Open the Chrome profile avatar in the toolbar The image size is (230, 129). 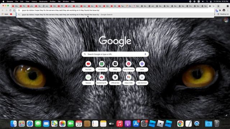[224, 10]
